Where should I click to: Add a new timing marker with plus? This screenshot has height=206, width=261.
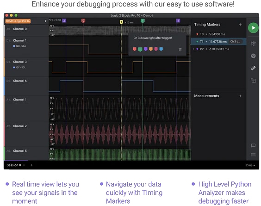pyautogui.click(x=240, y=25)
